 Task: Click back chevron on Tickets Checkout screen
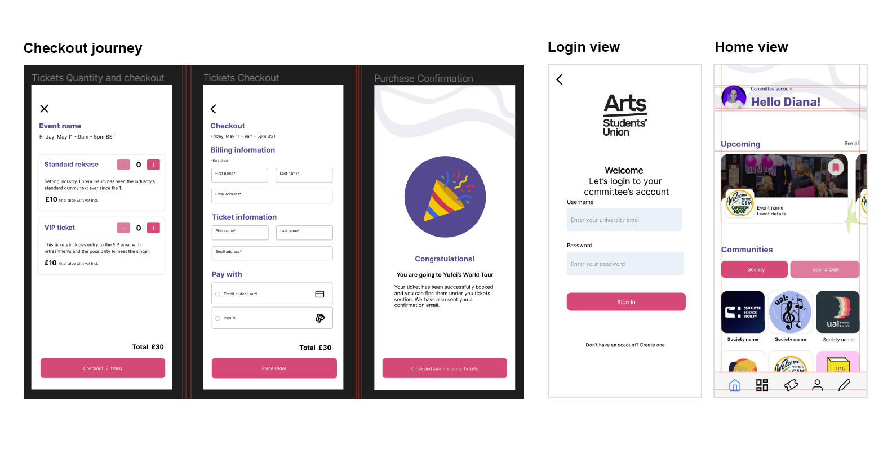[214, 109]
